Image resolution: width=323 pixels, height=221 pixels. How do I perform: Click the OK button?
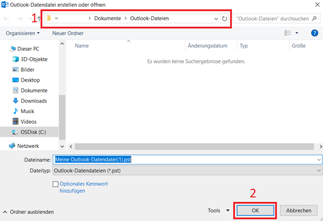pos(255,210)
